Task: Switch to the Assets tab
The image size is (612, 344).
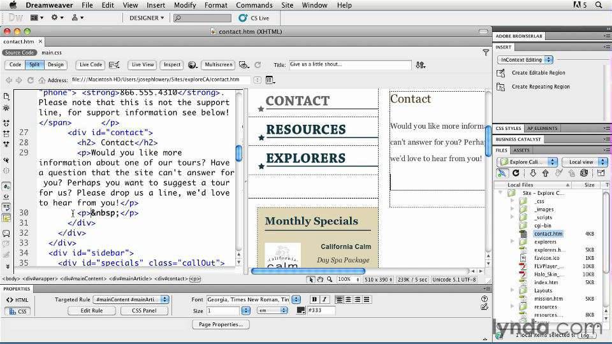Action: [521, 150]
